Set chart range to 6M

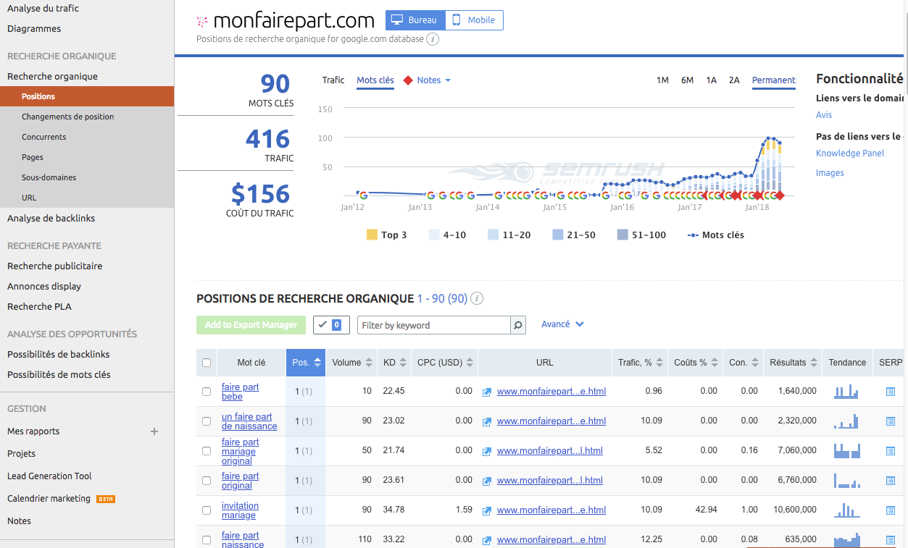click(687, 80)
